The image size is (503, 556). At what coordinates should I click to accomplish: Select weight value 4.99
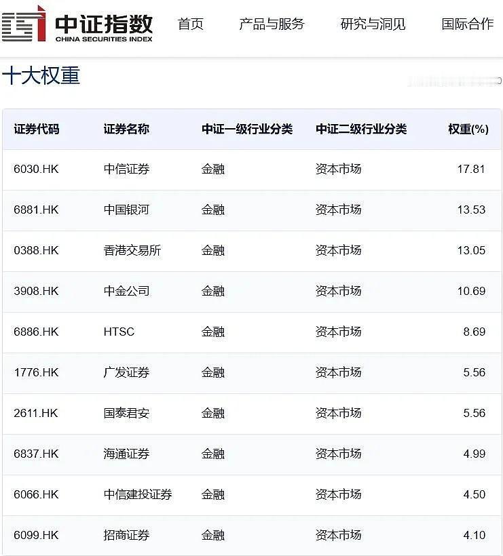pyautogui.click(x=474, y=454)
